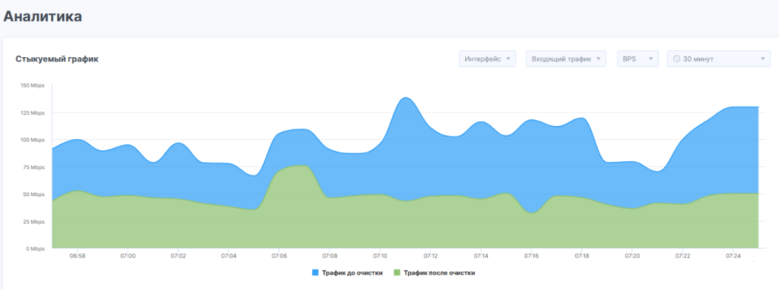Click the arrow icon of BPS dropdown
The height and width of the screenshot is (290, 779).
pos(651,59)
